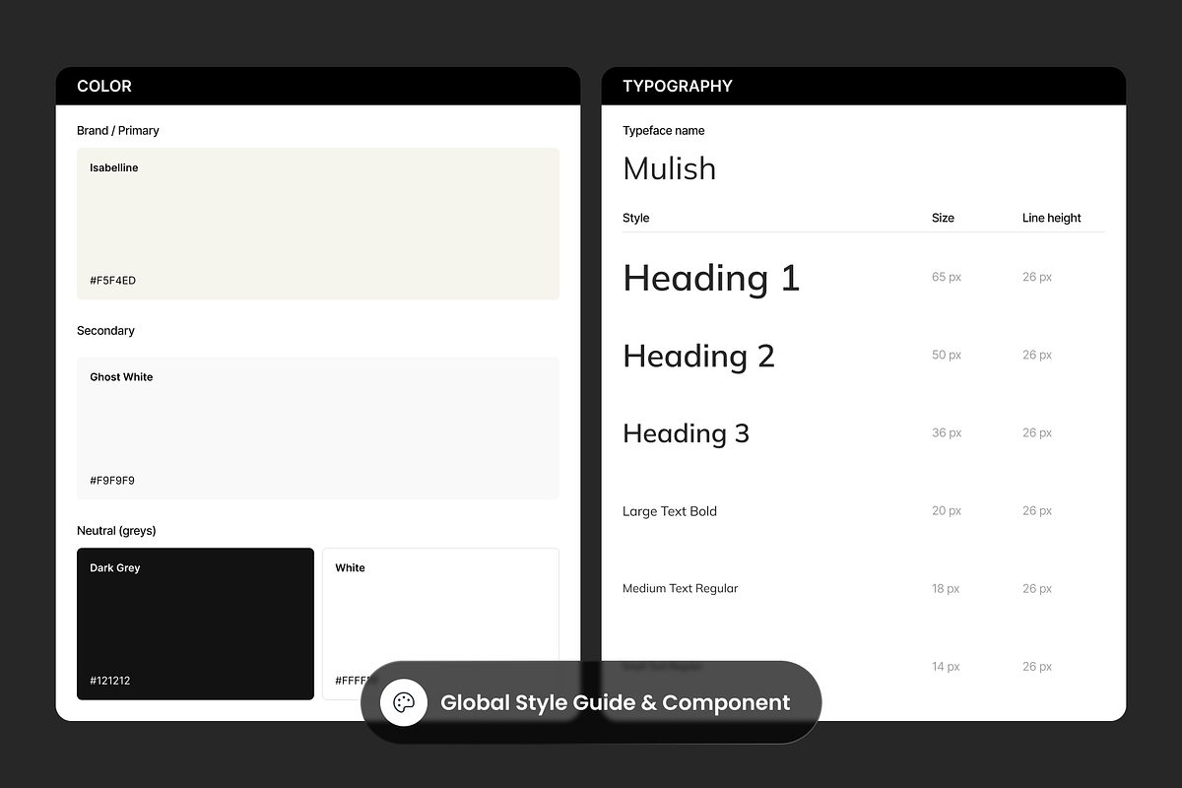The image size is (1182, 788).
Task: Click the palette icon in the pill
Action: click(404, 702)
